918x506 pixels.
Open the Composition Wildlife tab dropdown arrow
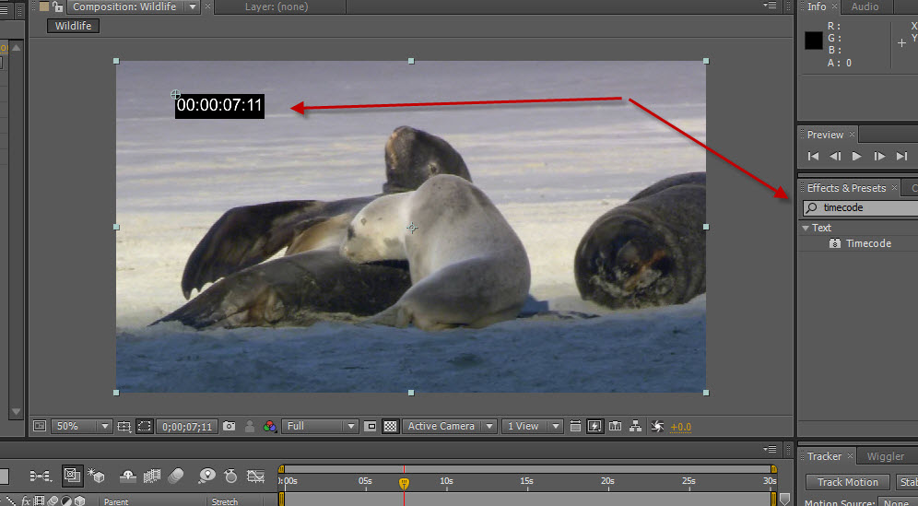[193, 6]
